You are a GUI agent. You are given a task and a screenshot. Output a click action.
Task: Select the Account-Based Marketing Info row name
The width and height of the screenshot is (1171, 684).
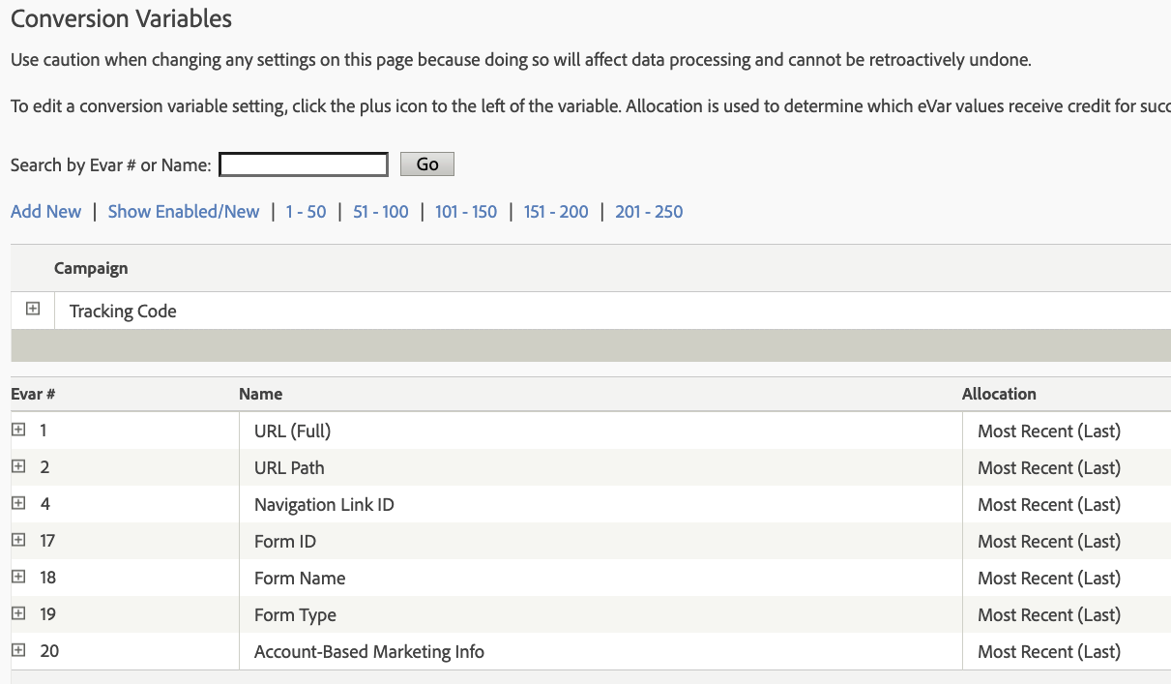tap(369, 652)
